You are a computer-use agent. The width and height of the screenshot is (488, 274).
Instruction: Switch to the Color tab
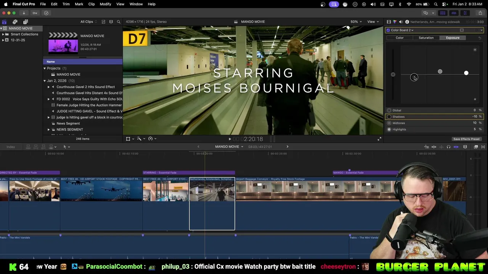[x=400, y=38]
